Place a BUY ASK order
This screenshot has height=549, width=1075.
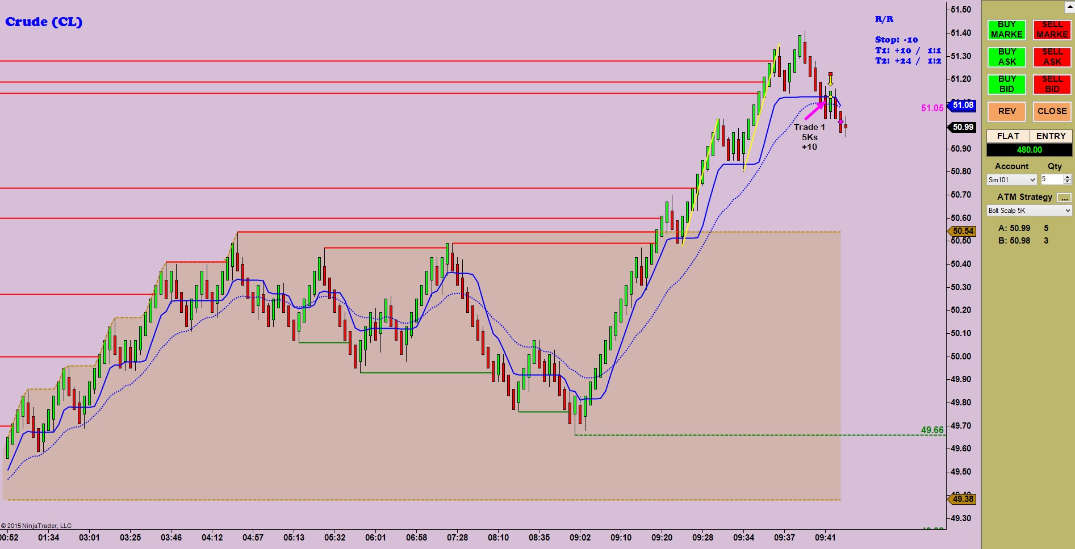(1006, 57)
